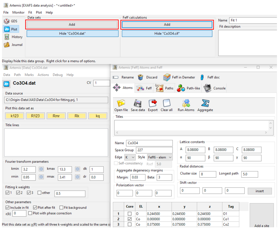Enable Plot with phase correction
This screenshot has height=229, width=280.
click(30, 213)
